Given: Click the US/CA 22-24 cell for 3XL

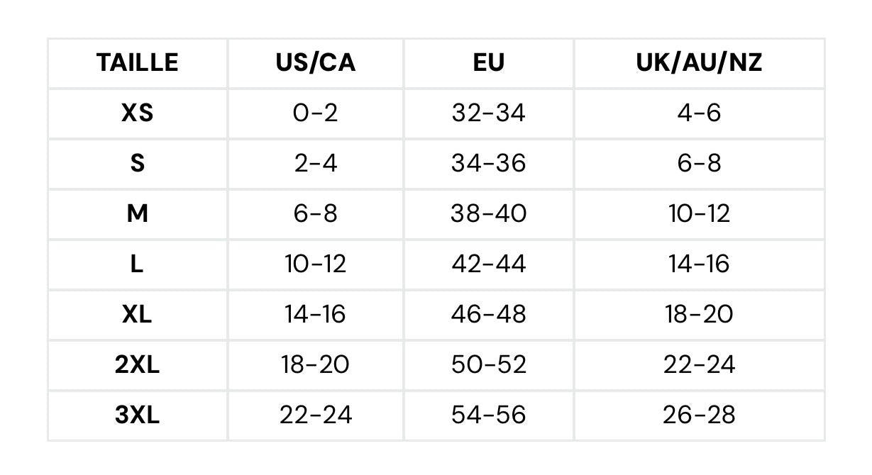Looking at the screenshot, I should tap(316, 415).
